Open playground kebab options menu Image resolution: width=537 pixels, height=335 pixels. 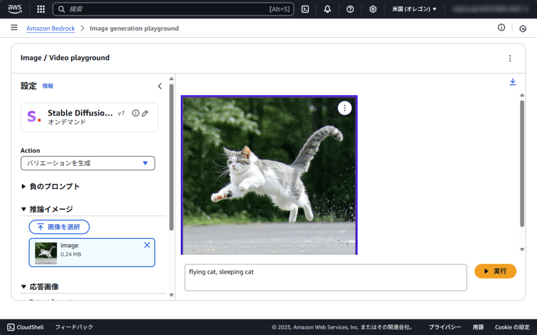click(510, 58)
